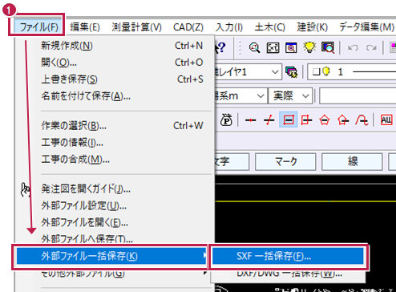Choose 新規作成(N) from File menu
Viewport: 396px width, 292px height.
(x=122, y=46)
